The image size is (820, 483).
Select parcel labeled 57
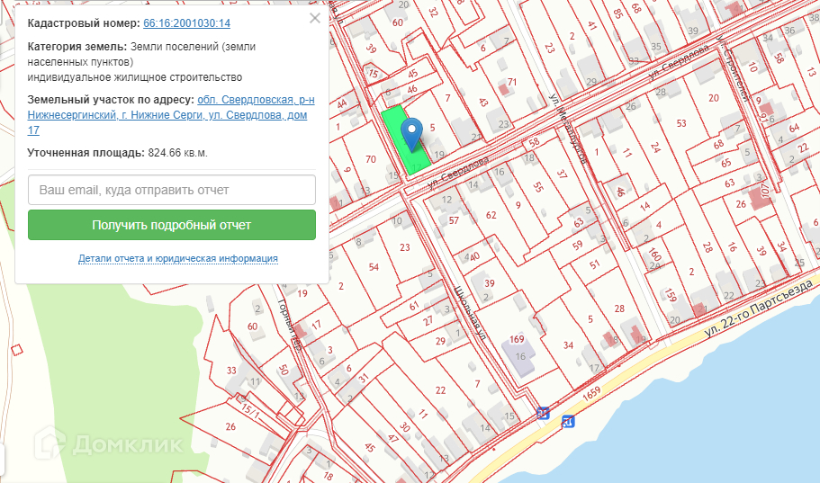(454, 220)
